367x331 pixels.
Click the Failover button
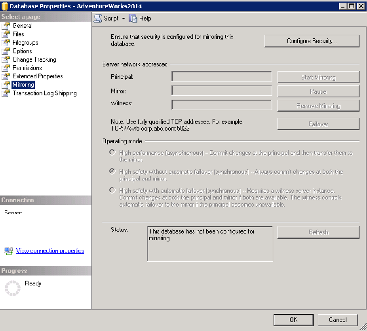pyautogui.click(x=318, y=124)
